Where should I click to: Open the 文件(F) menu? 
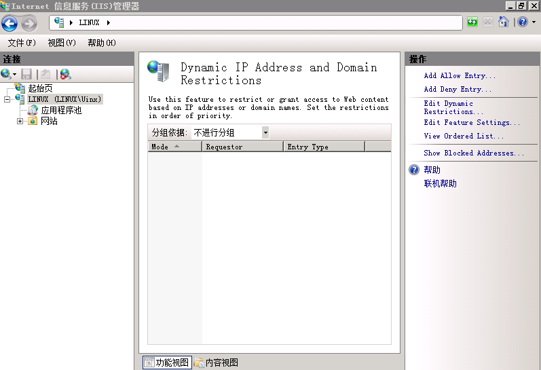pyautogui.click(x=22, y=43)
